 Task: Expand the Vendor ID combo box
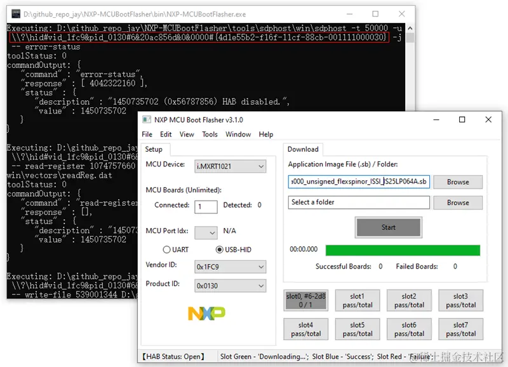pyautogui.click(x=230, y=267)
